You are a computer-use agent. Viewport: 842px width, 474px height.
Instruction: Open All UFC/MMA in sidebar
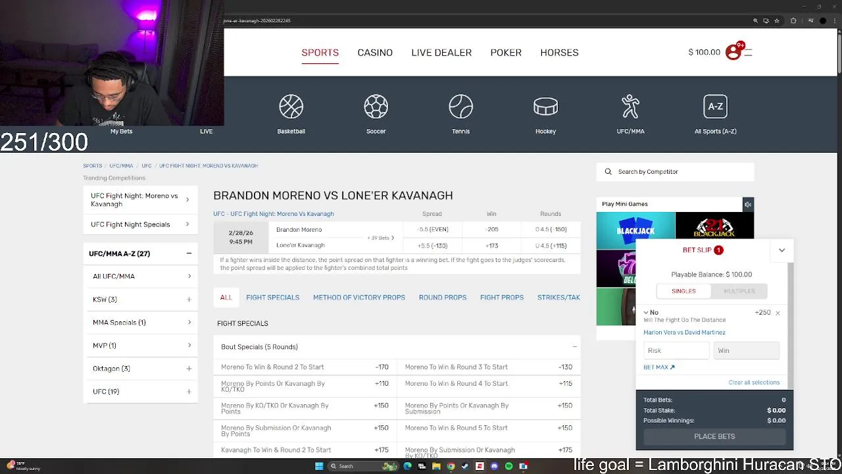coord(141,276)
